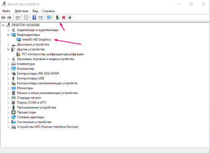The width and height of the screenshot is (210, 154).
Task: Open the Действие menu
Action: [x=21, y=11]
